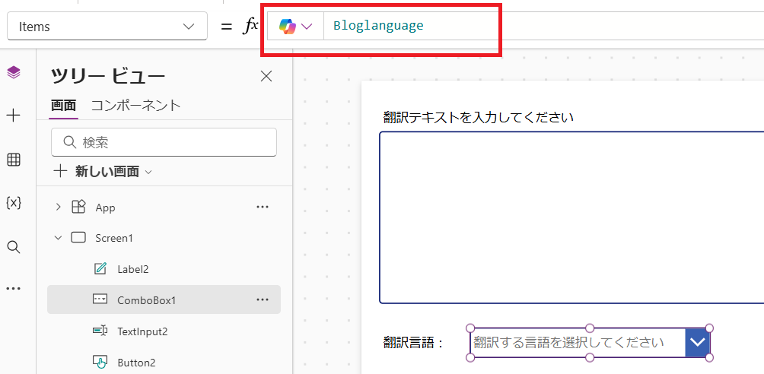764x374 pixels.
Task: Open Copilot menu in formula bar
Action: pos(296,27)
